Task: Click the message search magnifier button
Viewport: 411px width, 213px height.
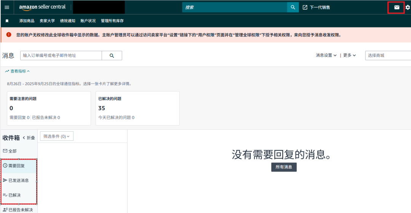Action: (x=112, y=56)
